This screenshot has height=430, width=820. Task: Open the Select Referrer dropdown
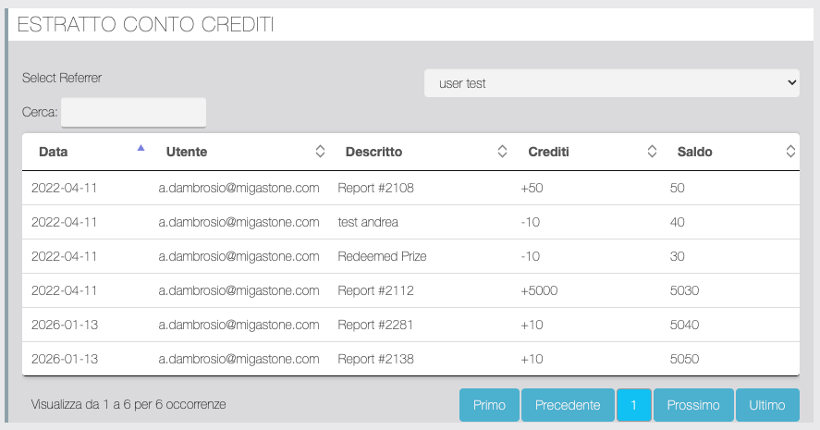pos(611,83)
